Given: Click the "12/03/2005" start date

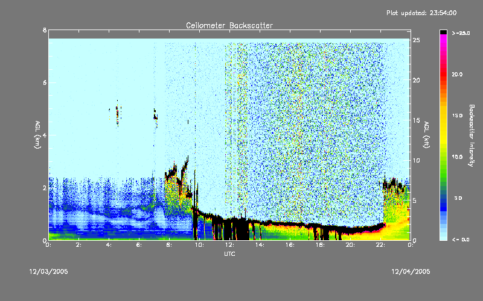Looking at the screenshot, I should pyautogui.click(x=49, y=272).
